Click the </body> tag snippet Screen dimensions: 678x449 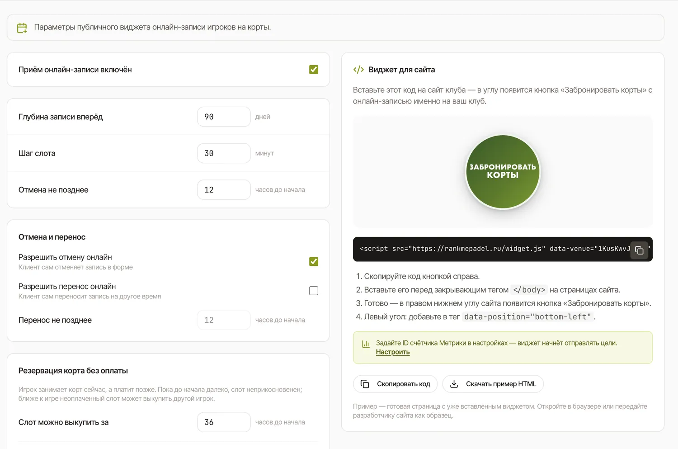point(529,290)
